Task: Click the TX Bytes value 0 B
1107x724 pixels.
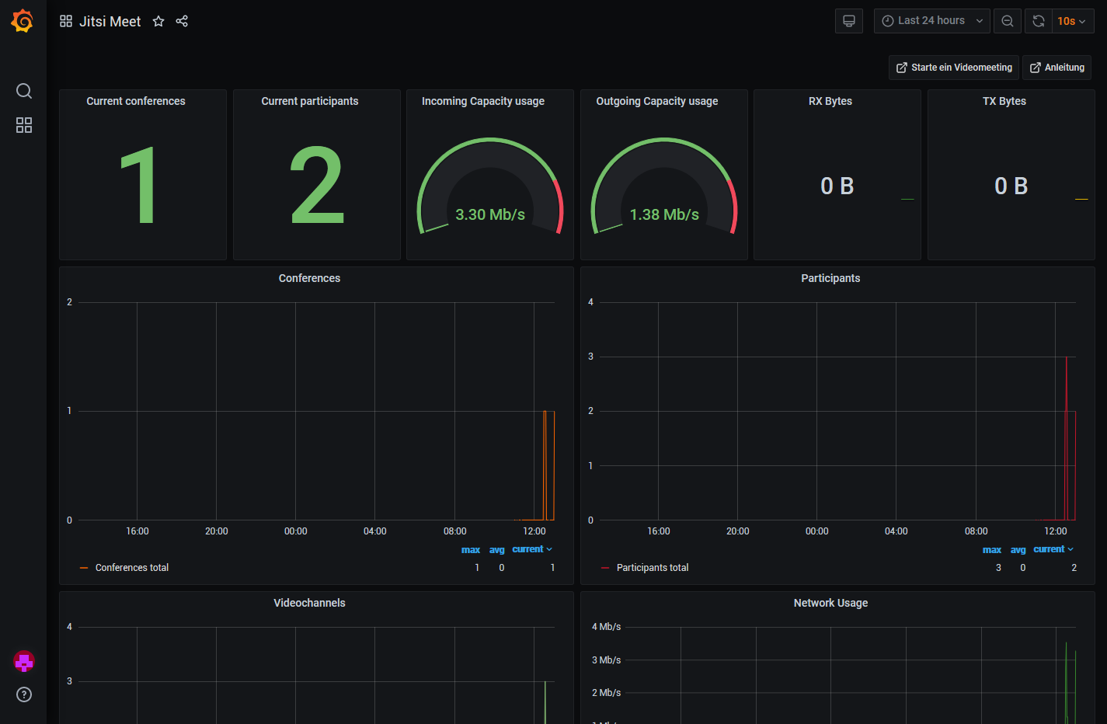Action: [x=1011, y=186]
